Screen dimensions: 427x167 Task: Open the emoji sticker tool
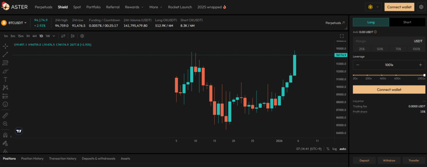click(x=5, y=104)
